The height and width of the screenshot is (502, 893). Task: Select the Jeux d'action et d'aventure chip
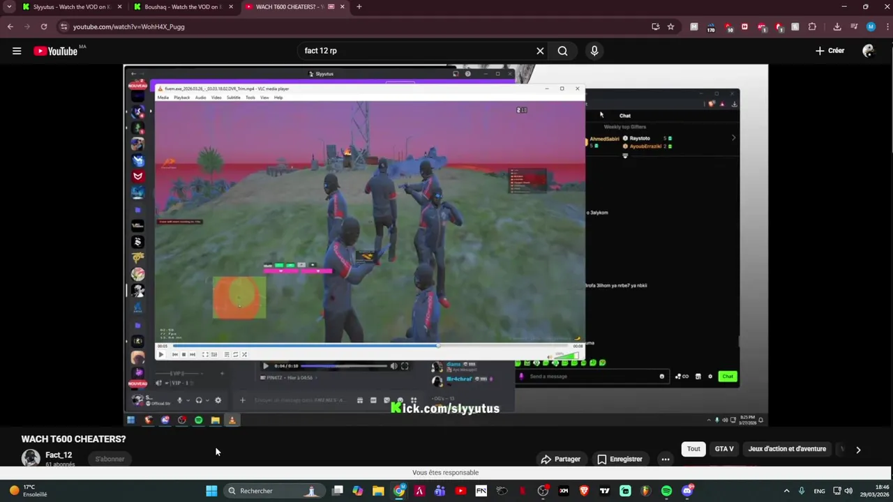point(787,449)
